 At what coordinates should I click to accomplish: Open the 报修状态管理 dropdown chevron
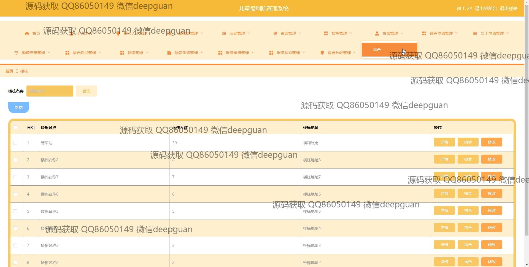click(304, 52)
